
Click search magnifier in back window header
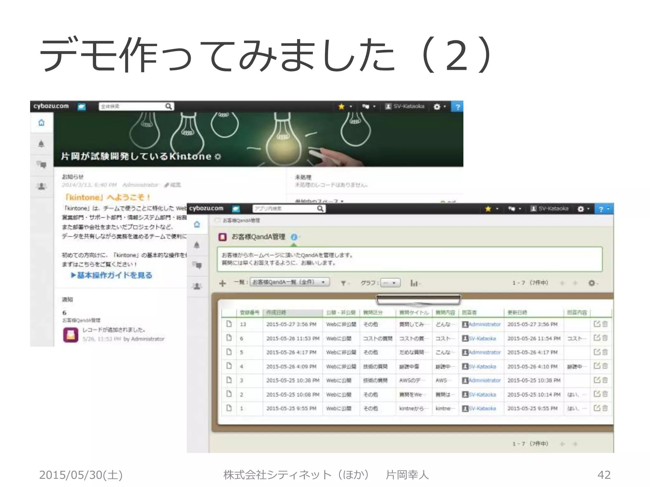(169, 106)
